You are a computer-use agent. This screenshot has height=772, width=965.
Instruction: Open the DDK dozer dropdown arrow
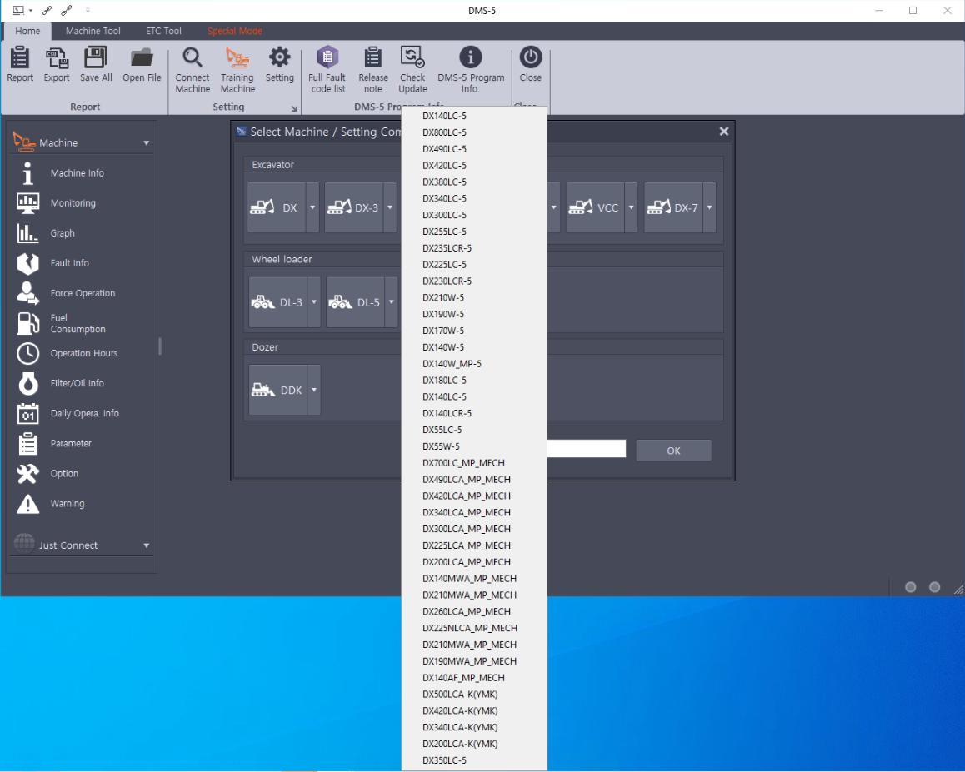(x=314, y=390)
